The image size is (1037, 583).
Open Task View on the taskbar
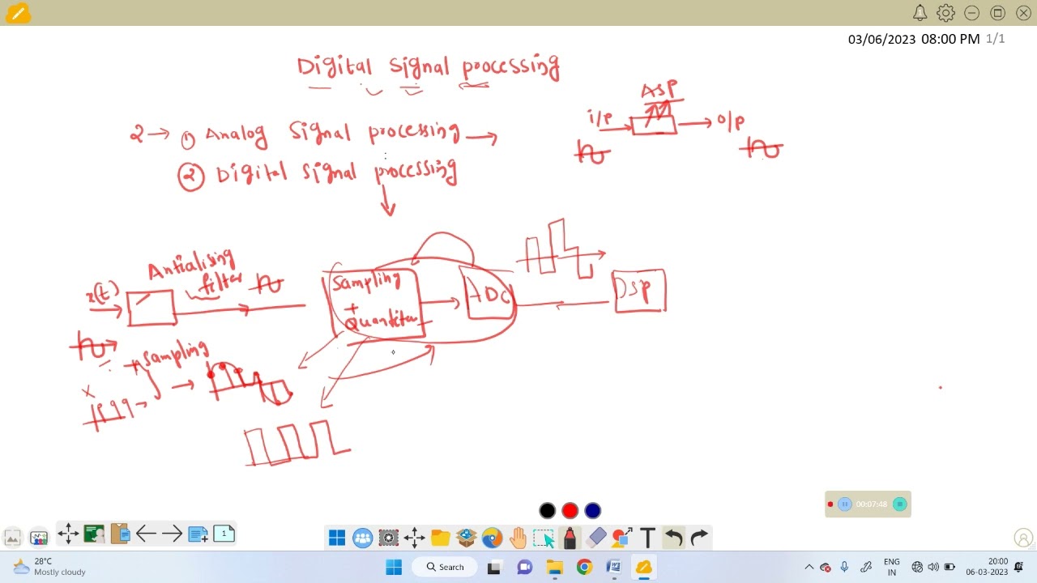[493, 567]
